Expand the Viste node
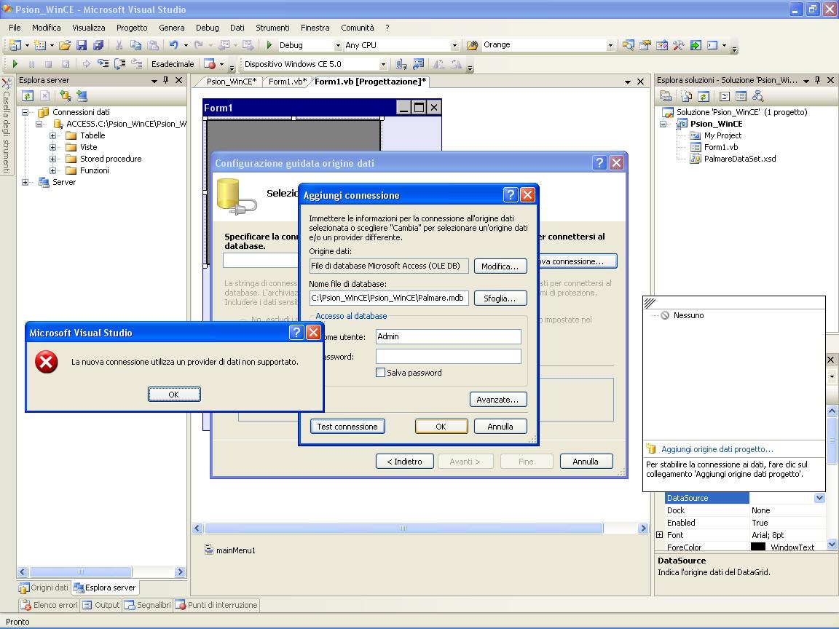The image size is (839, 629). (53, 148)
